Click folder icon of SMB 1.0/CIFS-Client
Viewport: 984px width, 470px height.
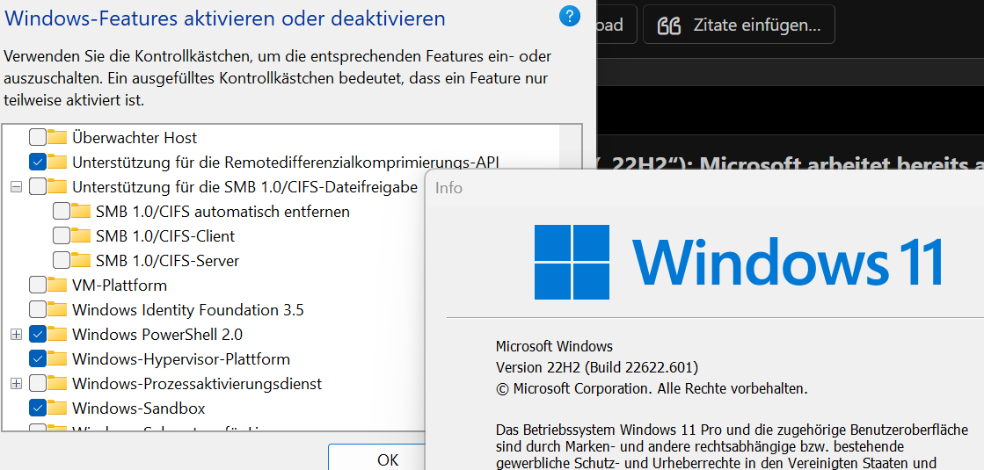[x=81, y=235]
